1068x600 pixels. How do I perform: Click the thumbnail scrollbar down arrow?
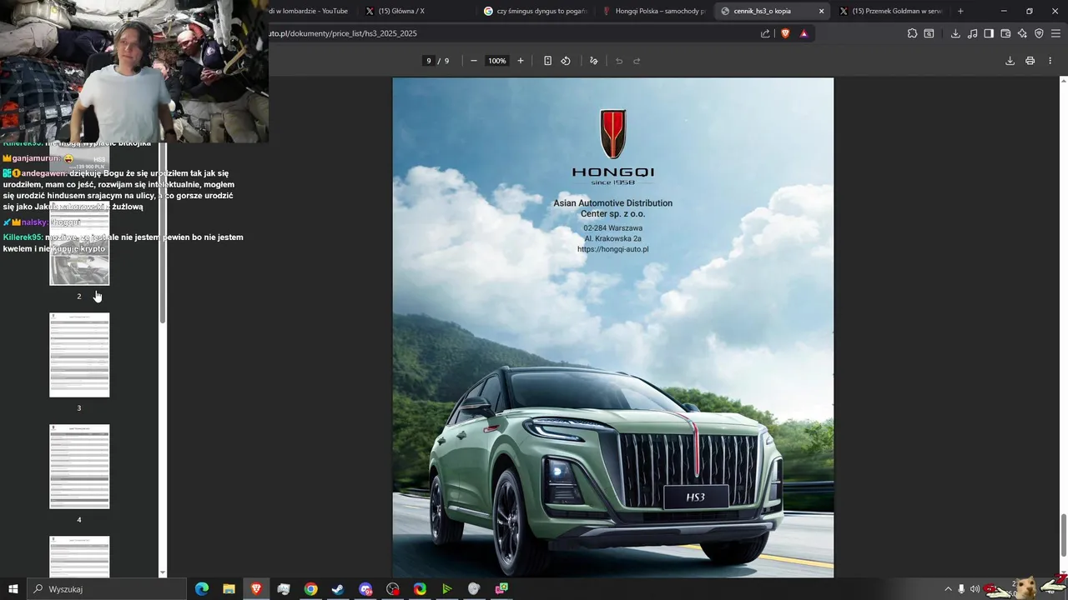[163, 572]
